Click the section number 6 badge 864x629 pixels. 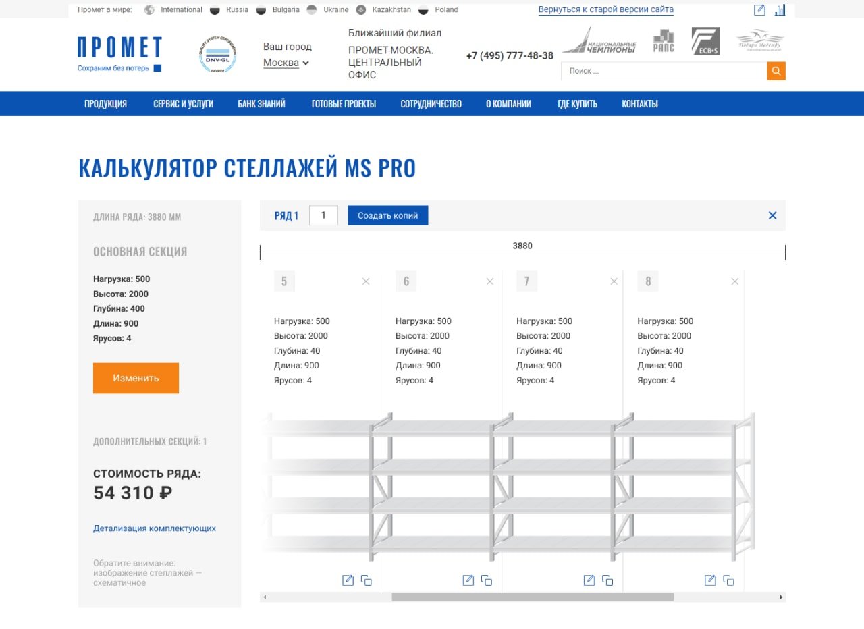coord(406,281)
